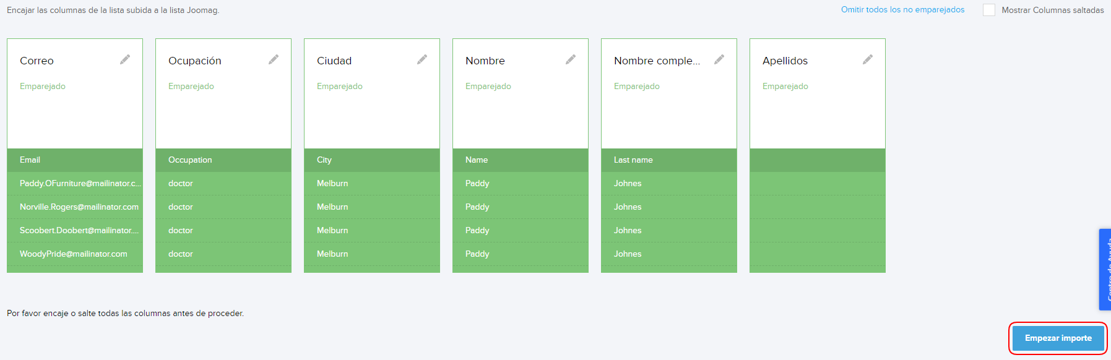Edit the Apellidos column mapping

coord(868,59)
